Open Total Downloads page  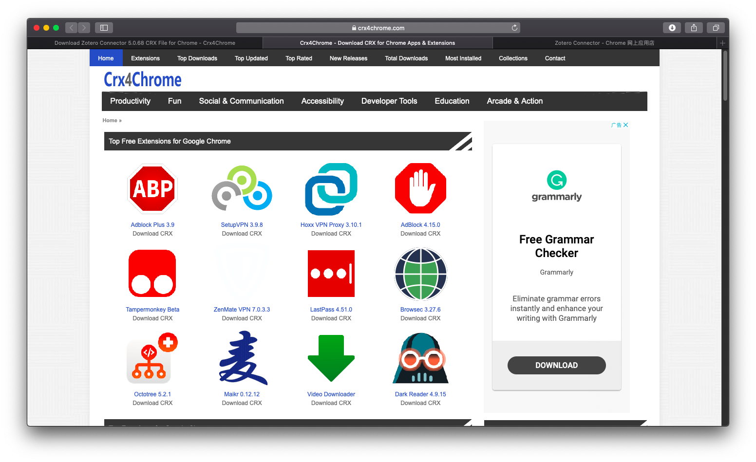click(x=406, y=58)
